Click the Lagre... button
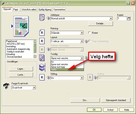The image size is (136, 114). tap(21, 69)
